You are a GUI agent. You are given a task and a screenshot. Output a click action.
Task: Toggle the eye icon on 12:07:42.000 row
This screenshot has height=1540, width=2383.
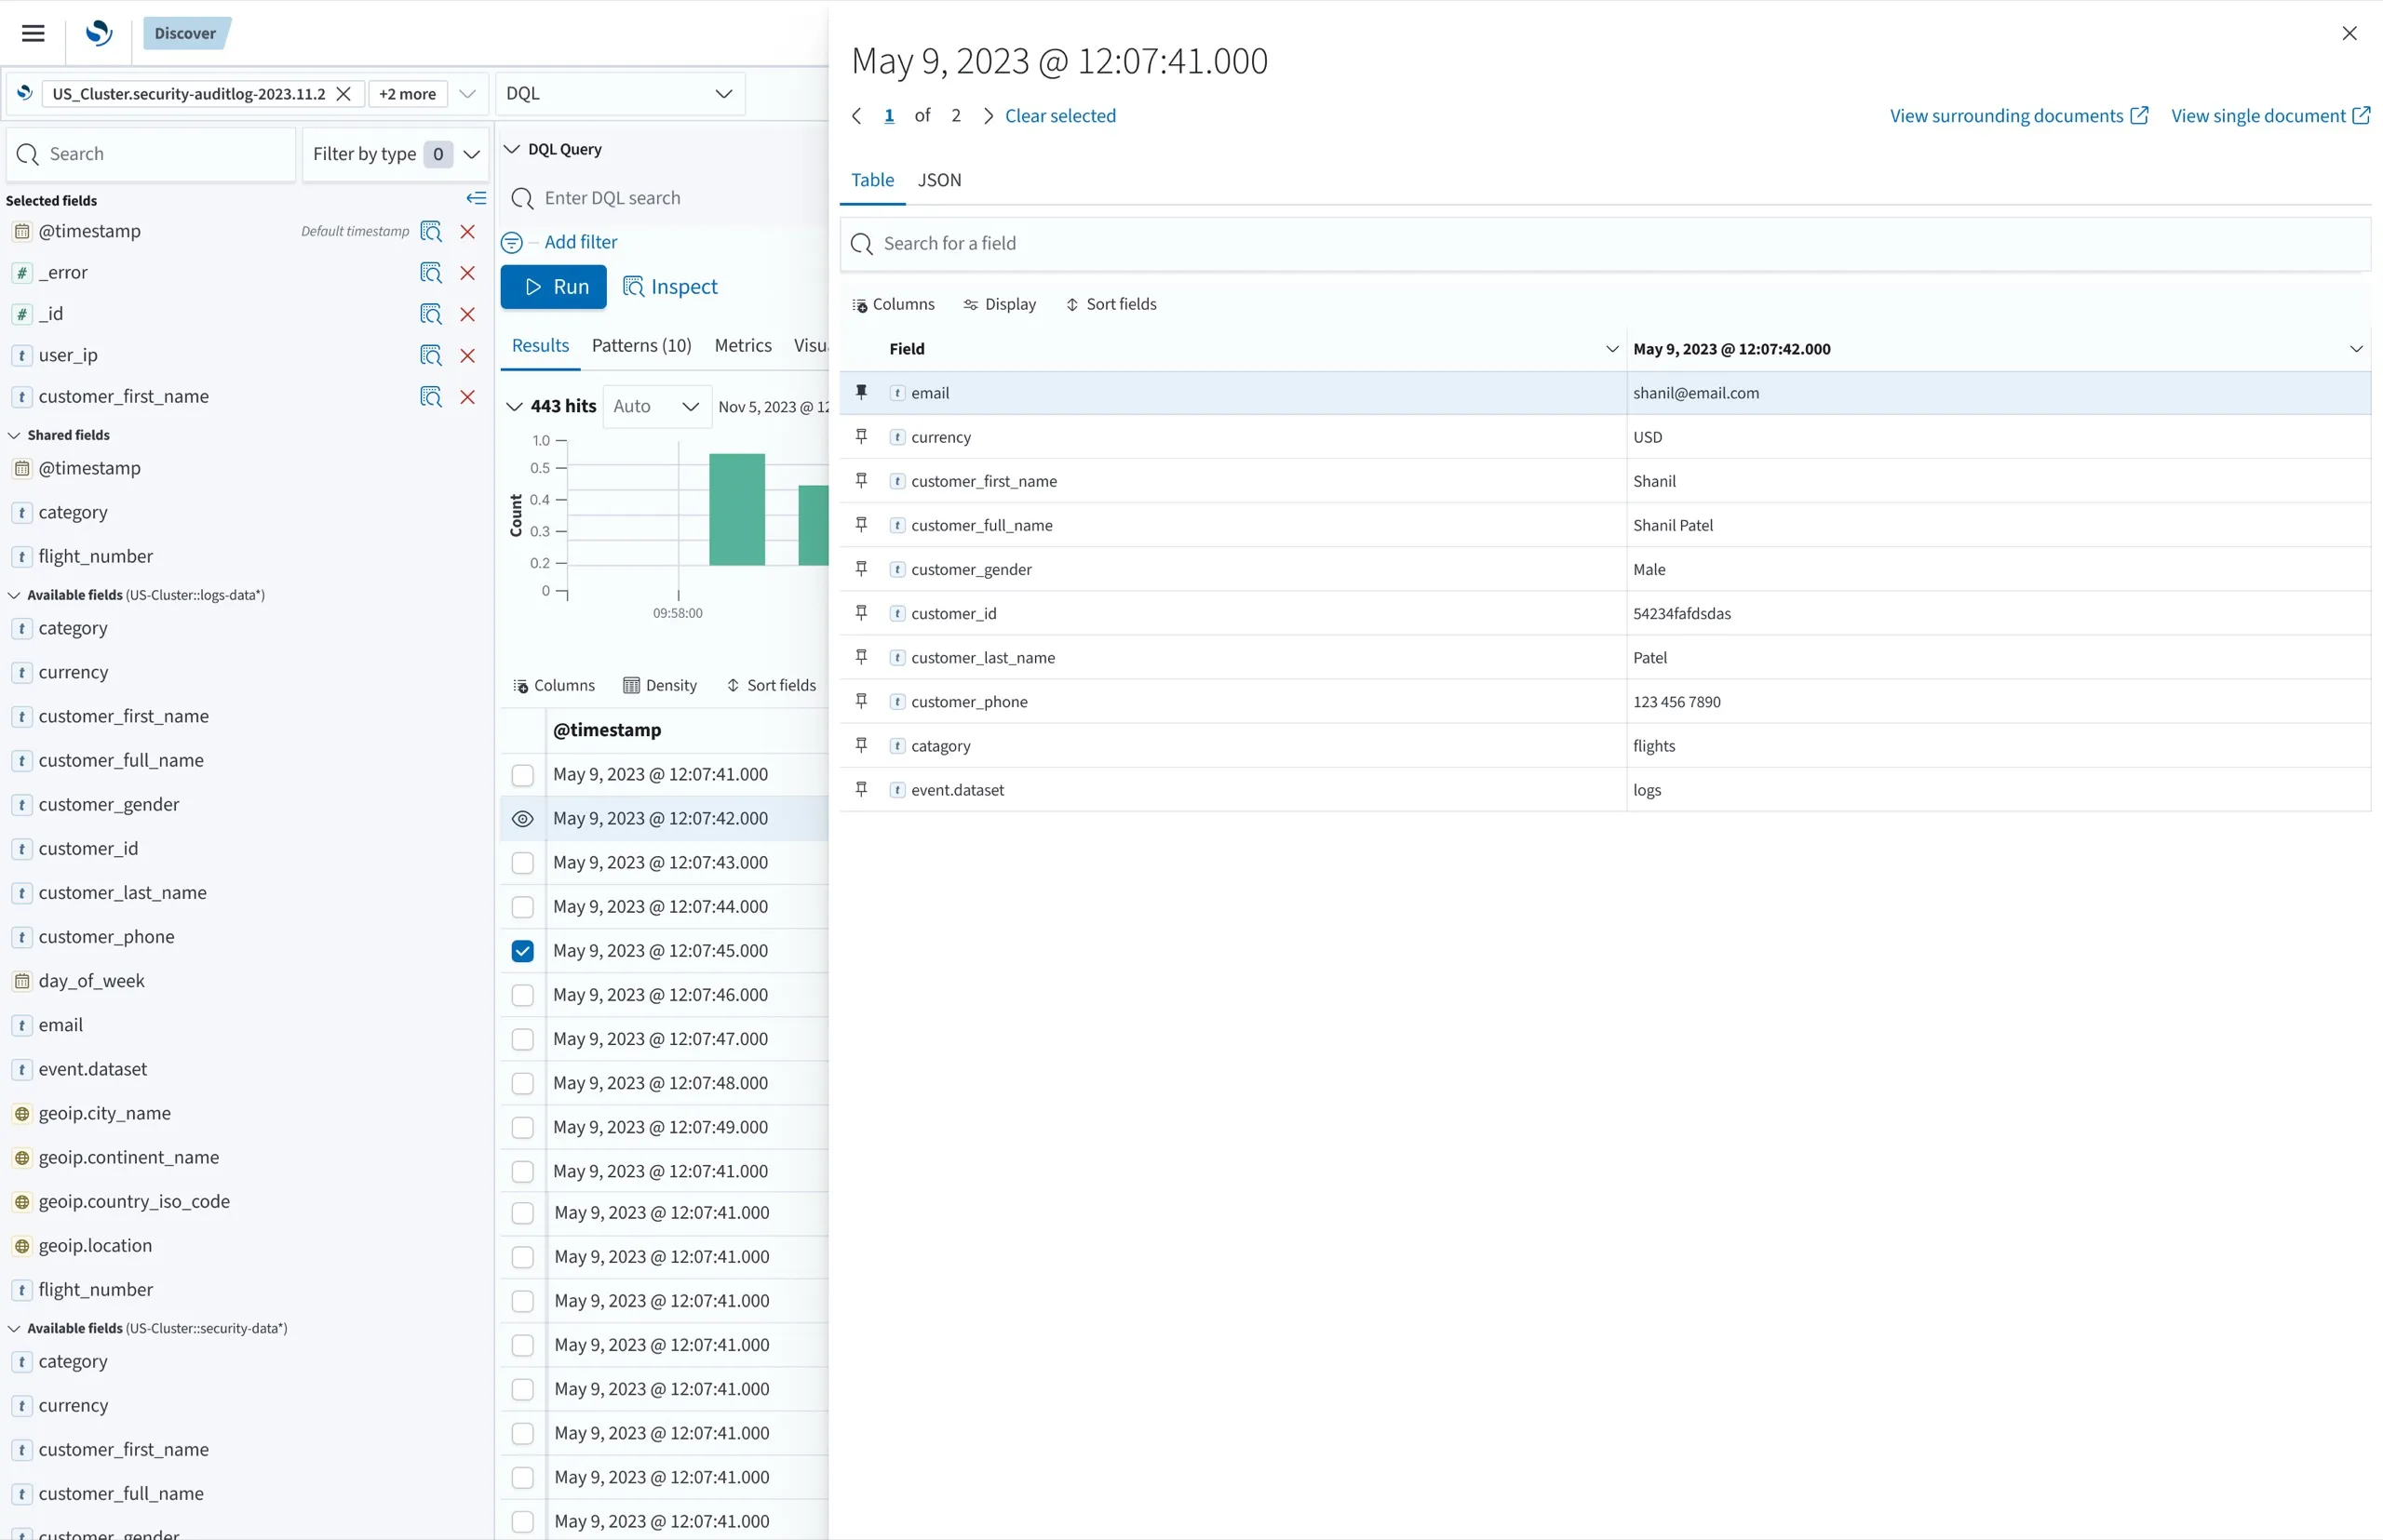tap(522, 819)
